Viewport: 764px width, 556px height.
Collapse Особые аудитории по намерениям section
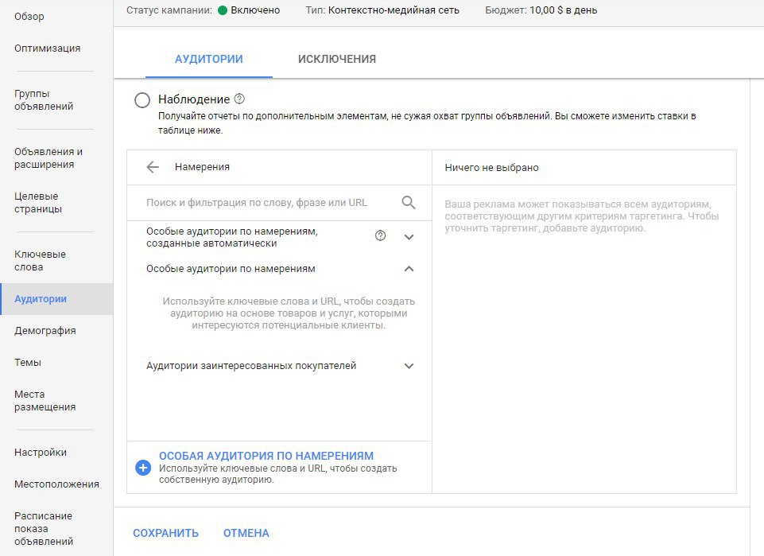(x=409, y=269)
